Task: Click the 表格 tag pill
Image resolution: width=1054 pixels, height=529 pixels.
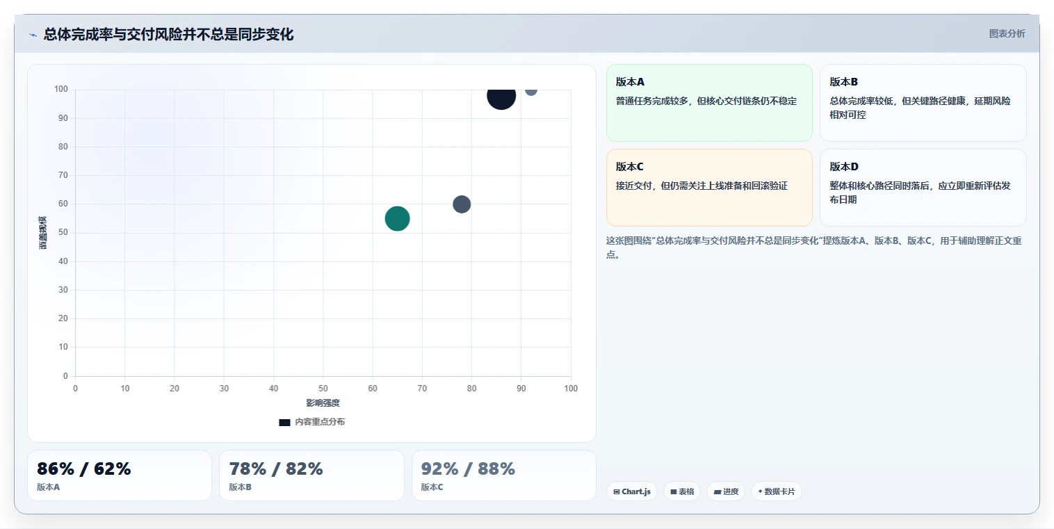Action: [682, 491]
